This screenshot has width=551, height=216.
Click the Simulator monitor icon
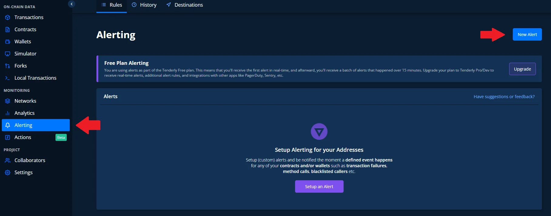[x=8, y=54]
